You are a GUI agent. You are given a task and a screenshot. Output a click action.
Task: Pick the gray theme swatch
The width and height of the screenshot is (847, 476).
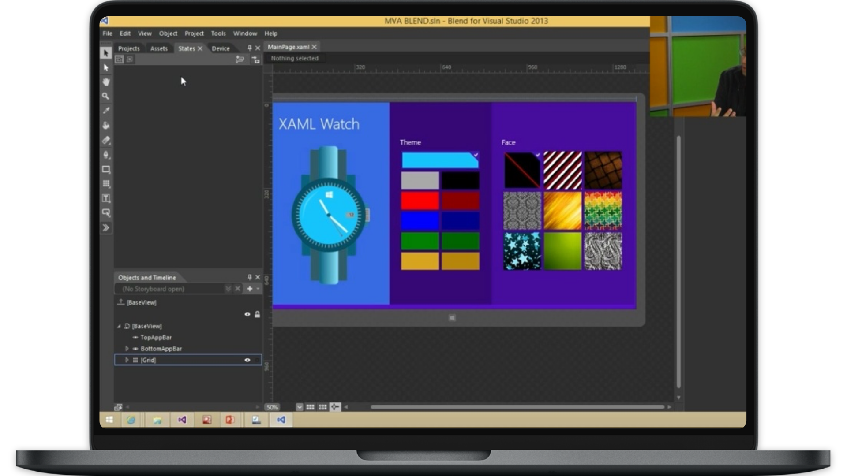420,180
